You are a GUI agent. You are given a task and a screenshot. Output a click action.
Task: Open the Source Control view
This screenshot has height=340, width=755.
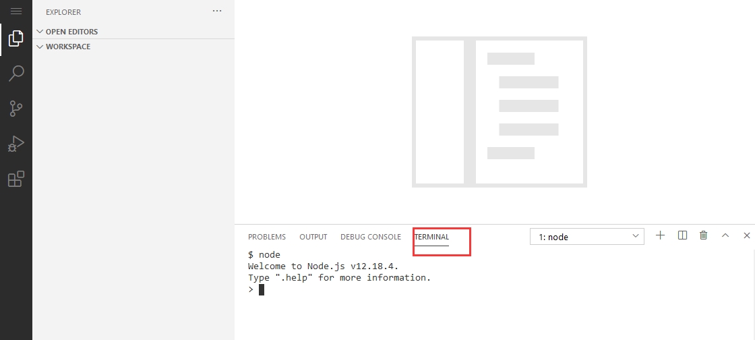[x=16, y=109]
